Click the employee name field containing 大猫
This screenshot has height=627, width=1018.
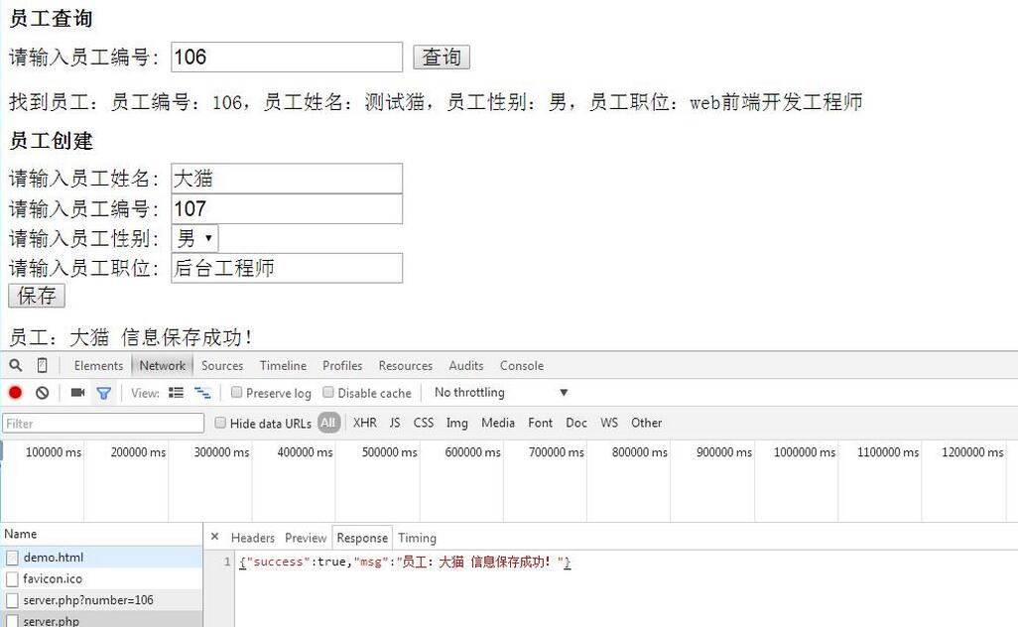[x=287, y=179]
